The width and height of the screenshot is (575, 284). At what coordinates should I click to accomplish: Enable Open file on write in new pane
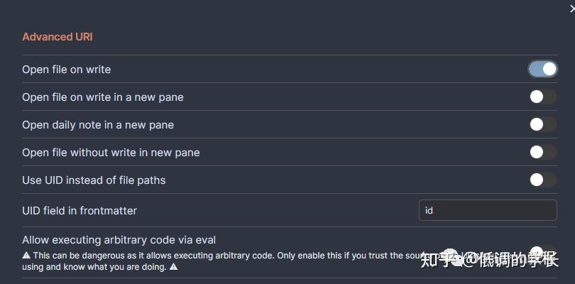[542, 97]
